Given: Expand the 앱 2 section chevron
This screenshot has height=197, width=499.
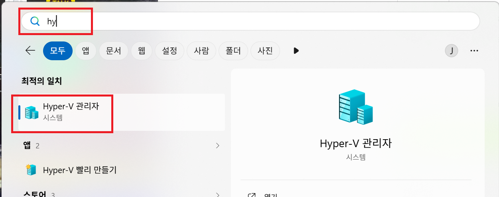Looking at the screenshot, I should point(218,146).
